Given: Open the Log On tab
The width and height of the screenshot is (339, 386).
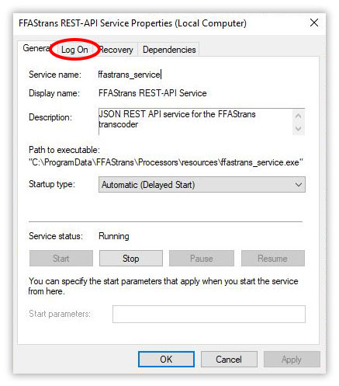Looking at the screenshot, I should 74,50.
